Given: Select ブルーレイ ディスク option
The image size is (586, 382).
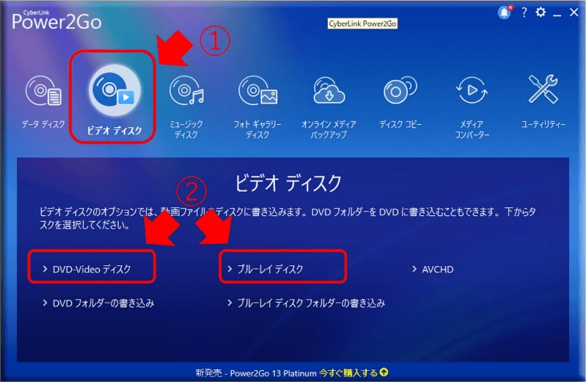Looking at the screenshot, I should coord(270,270).
